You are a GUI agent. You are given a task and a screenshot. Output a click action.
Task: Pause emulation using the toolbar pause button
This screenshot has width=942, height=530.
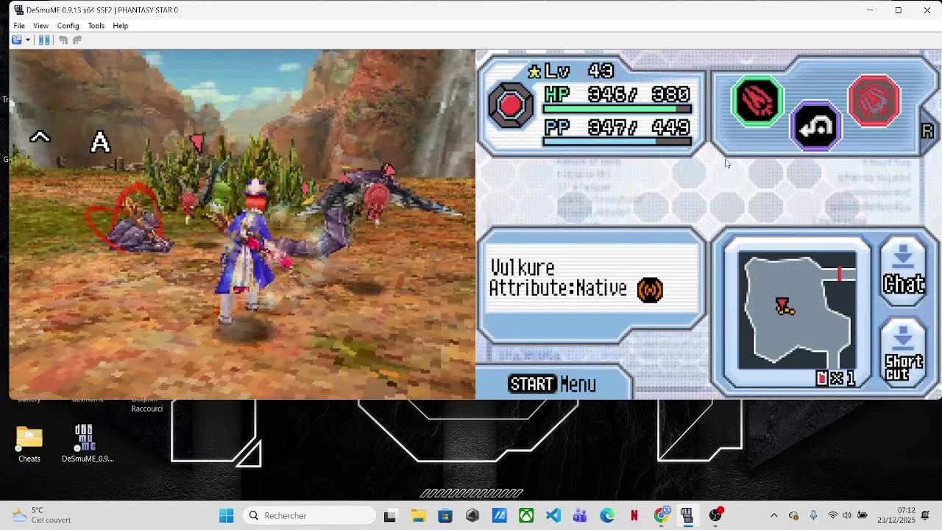(x=44, y=40)
